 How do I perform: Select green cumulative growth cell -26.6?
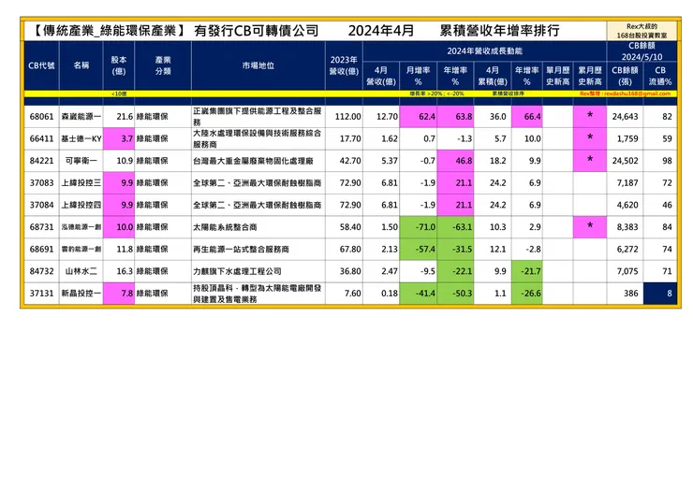point(527,293)
